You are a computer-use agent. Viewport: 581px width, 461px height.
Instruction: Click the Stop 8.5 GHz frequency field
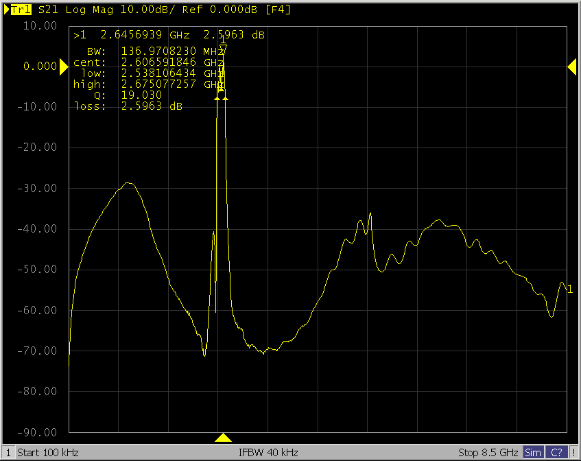click(487, 453)
